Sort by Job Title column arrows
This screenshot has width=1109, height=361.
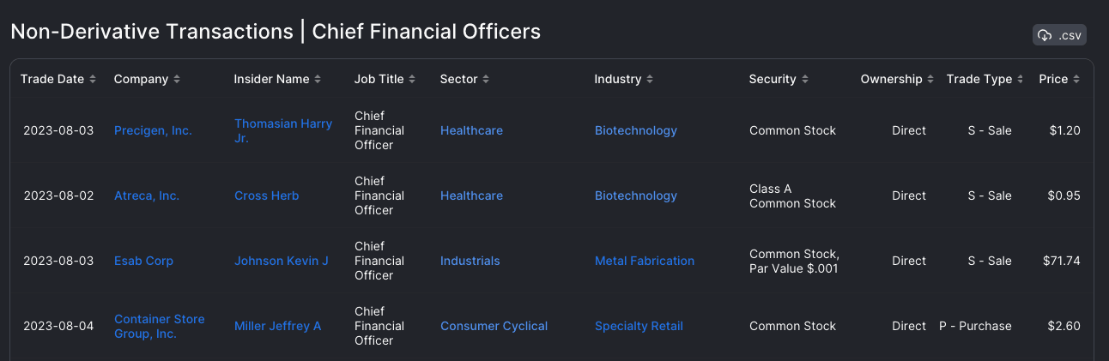412,79
